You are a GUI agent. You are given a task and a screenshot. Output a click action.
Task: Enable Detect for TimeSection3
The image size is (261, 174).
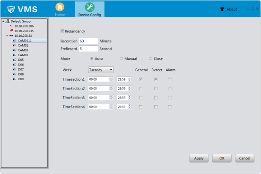[x=156, y=98]
